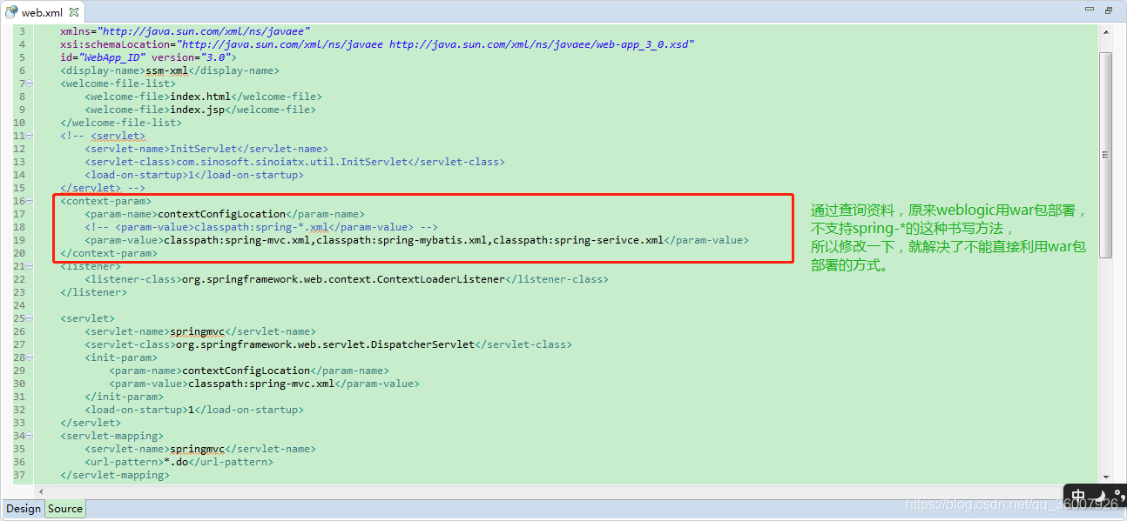Minimize the editor area
This screenshot has height=521, width=1127.
point(1089,10)
